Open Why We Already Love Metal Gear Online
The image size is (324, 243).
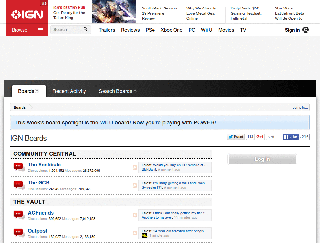point(201,13)
